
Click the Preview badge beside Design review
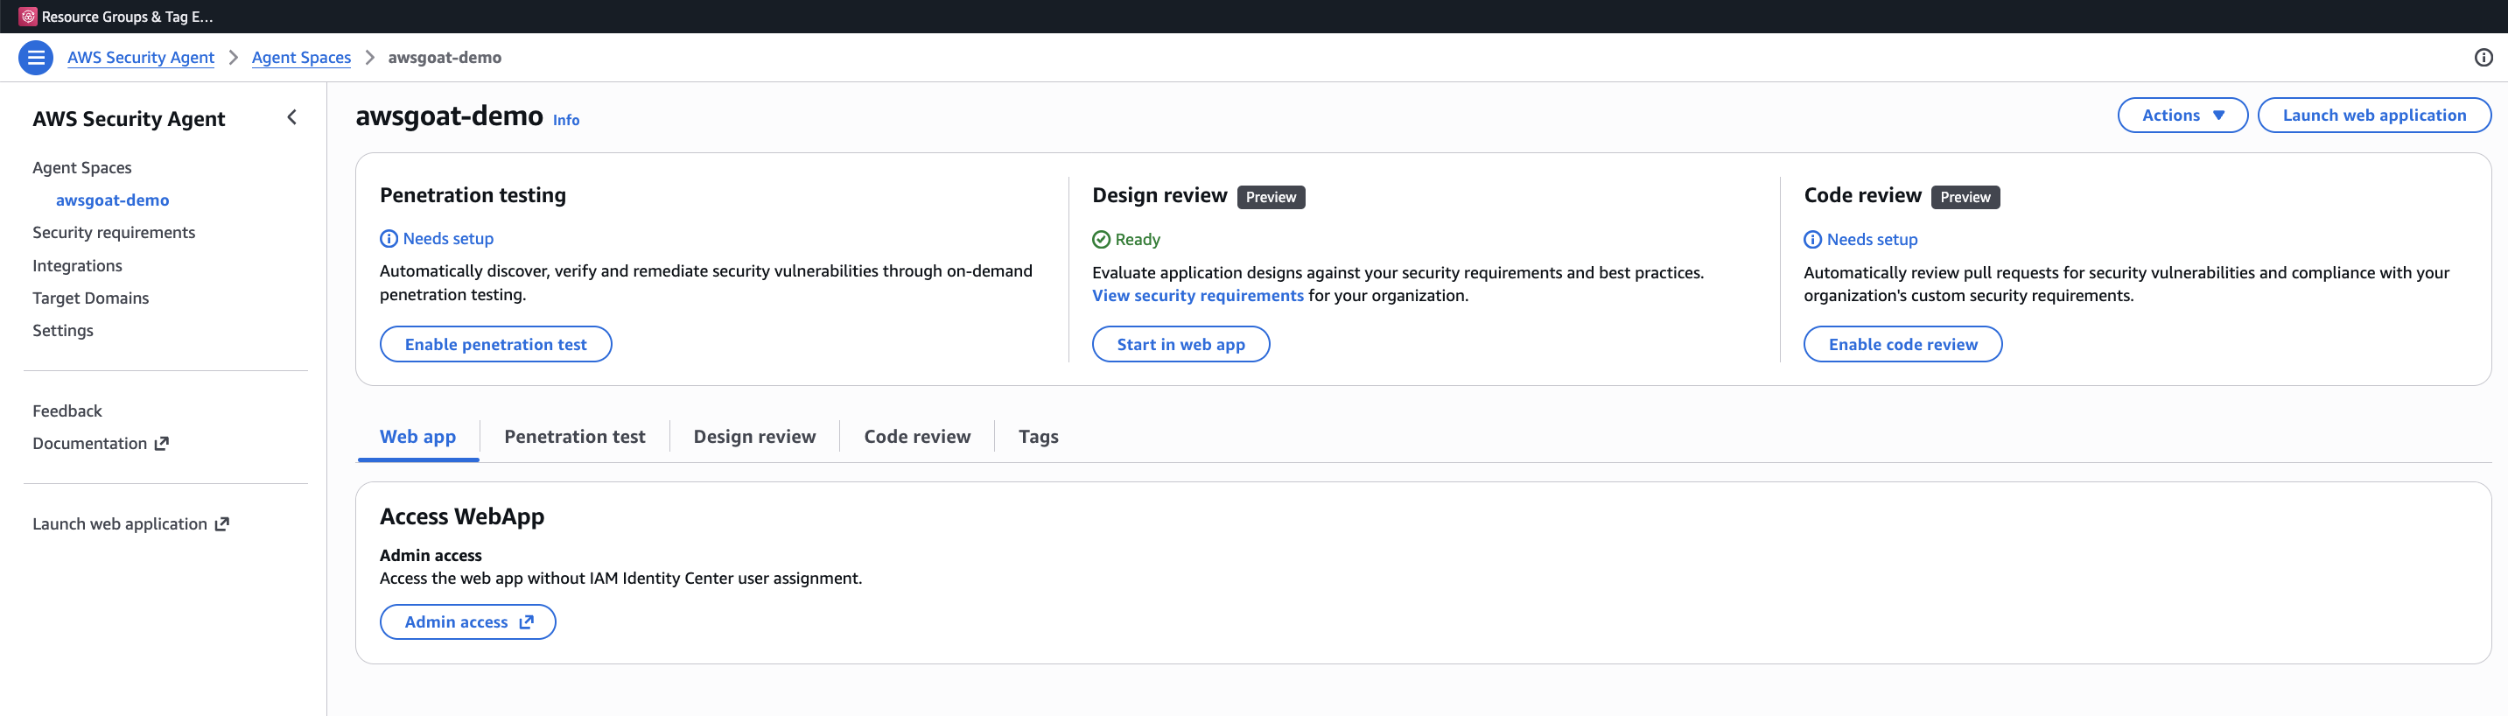(1271, 197)
